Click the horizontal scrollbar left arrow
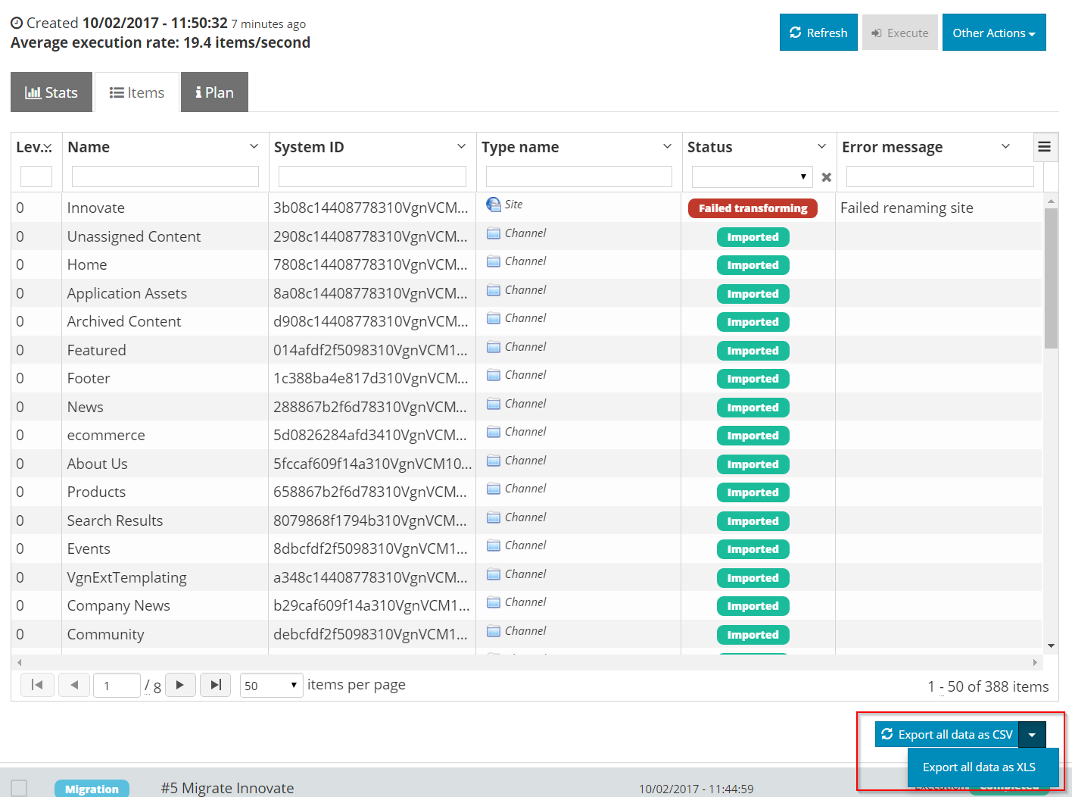Image resolution: width=1072 pixels, height=797 pixels. point(19,662)
